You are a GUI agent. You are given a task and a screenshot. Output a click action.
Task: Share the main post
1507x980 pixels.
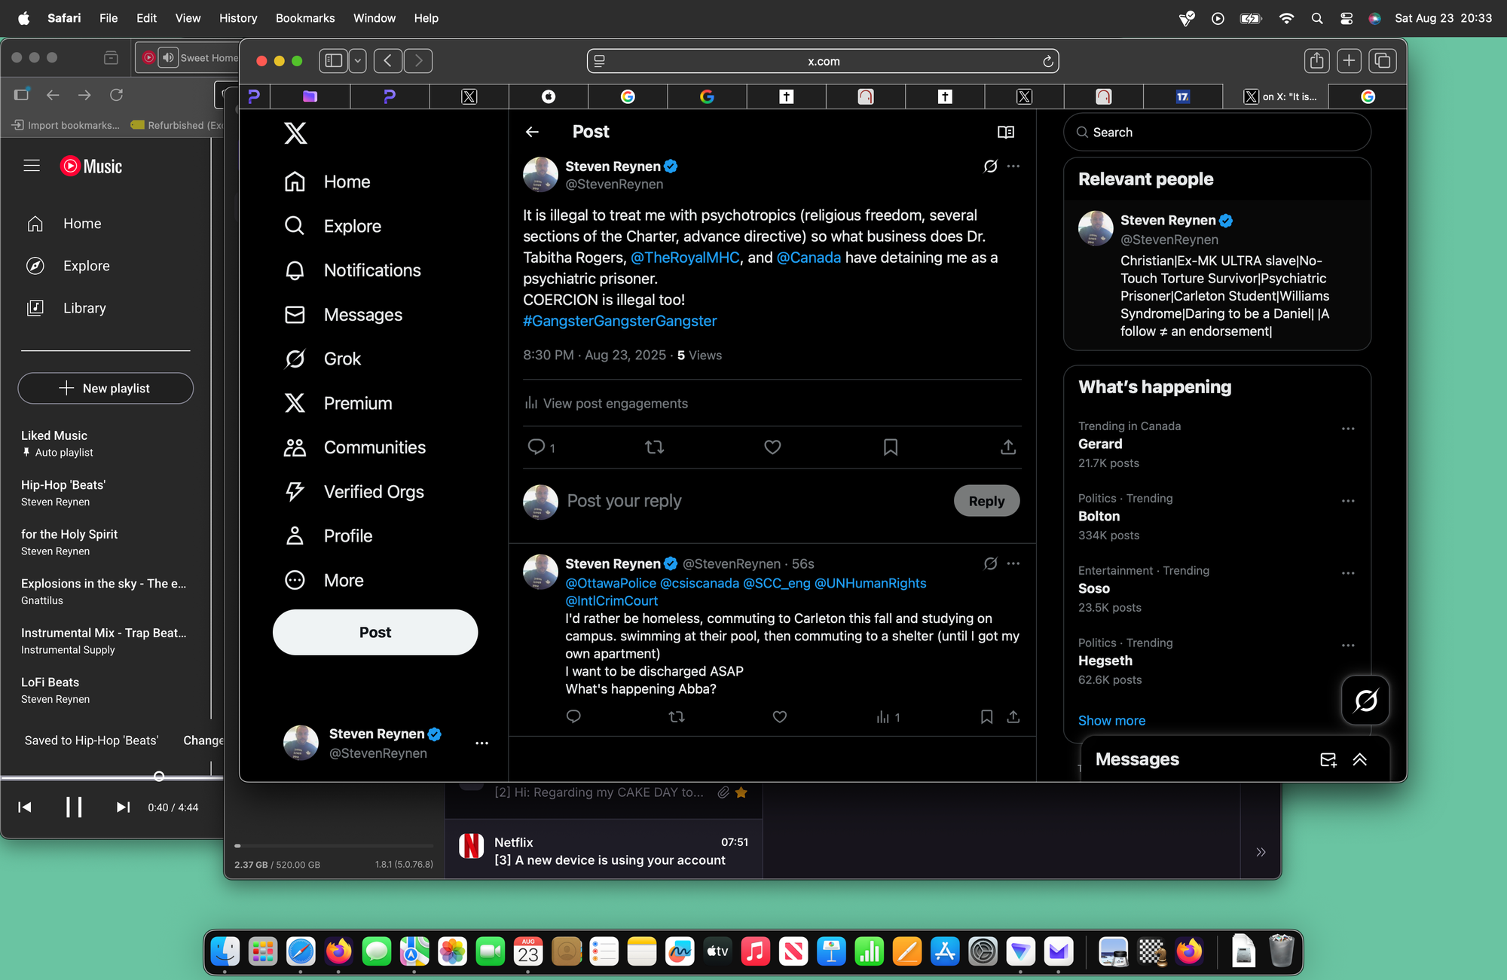1008,447
